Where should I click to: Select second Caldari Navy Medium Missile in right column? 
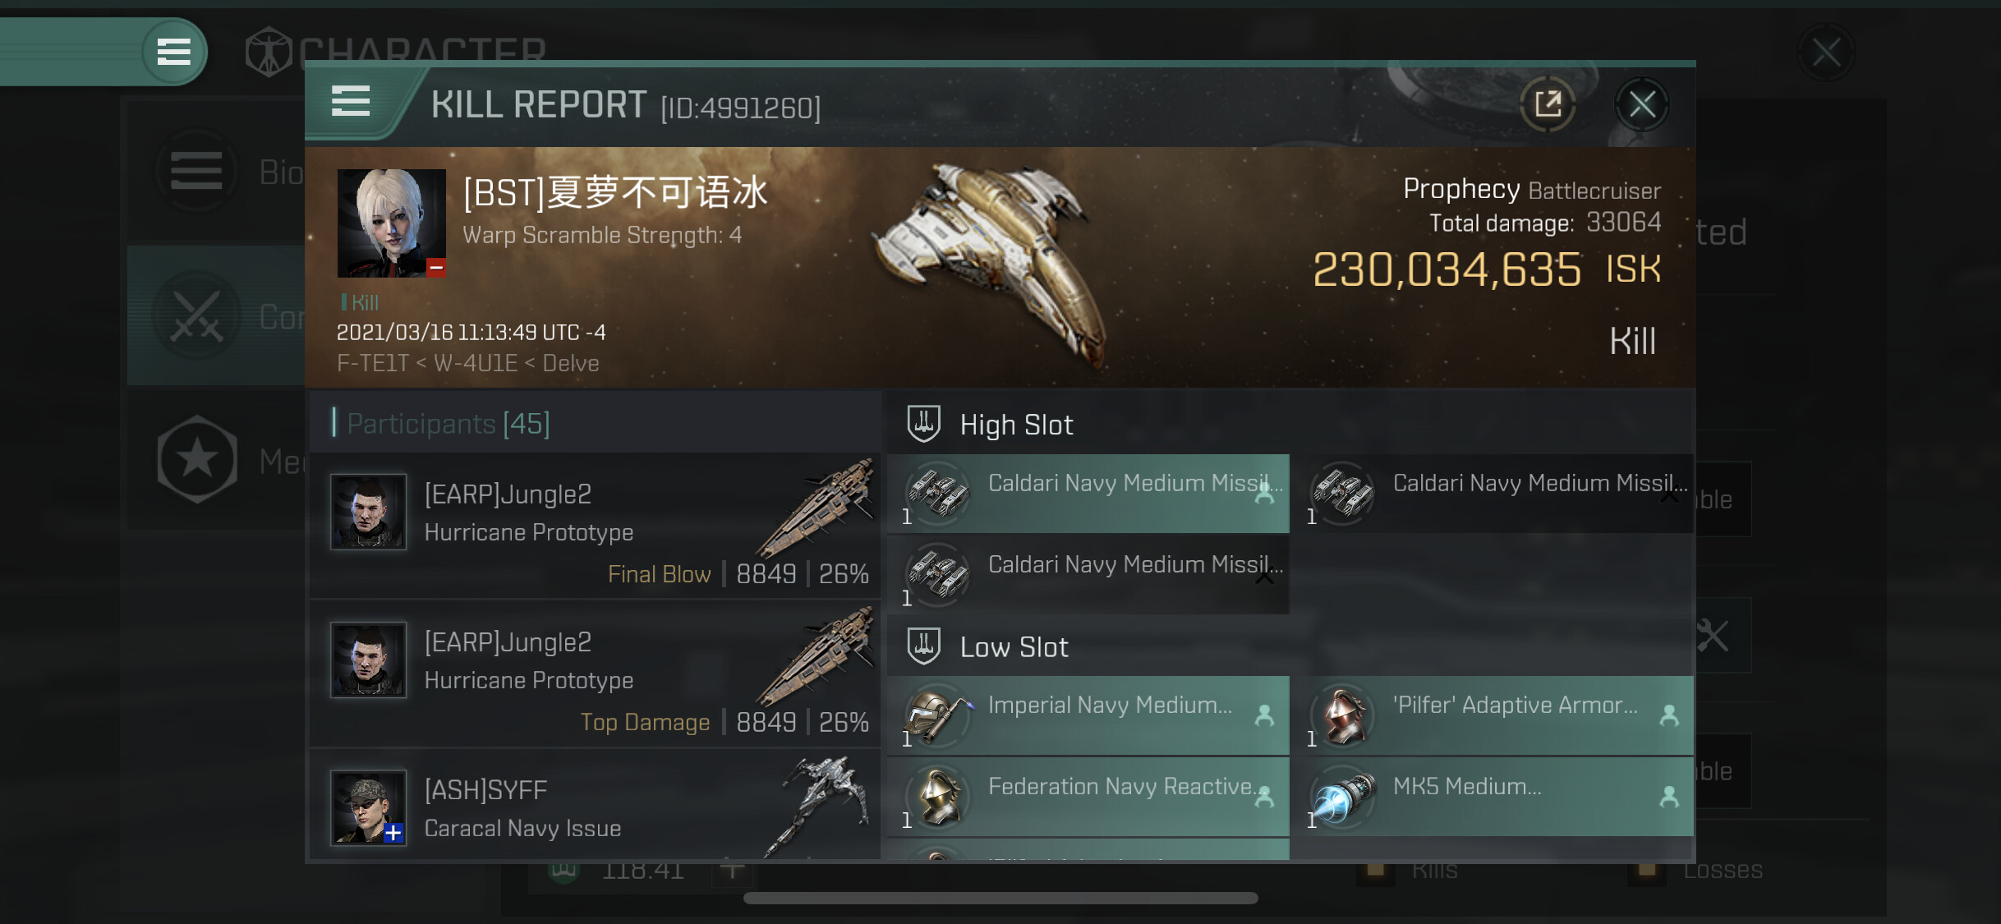[x=1493, y=494]
